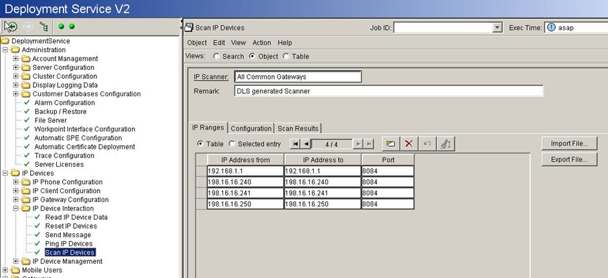Select the Table radio in IP Ranges tab
Image resolution: width=608 pixels, height=278 pixels.
201,144
